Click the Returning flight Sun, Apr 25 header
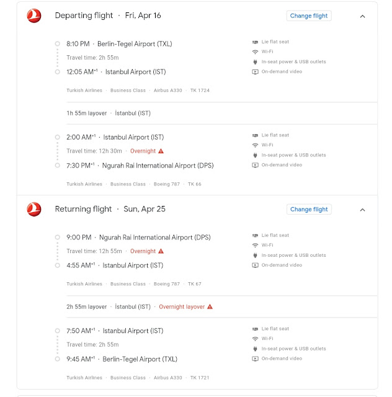This screenshot has width=392, height=397. pyautogui.click(x=110, y=209)
